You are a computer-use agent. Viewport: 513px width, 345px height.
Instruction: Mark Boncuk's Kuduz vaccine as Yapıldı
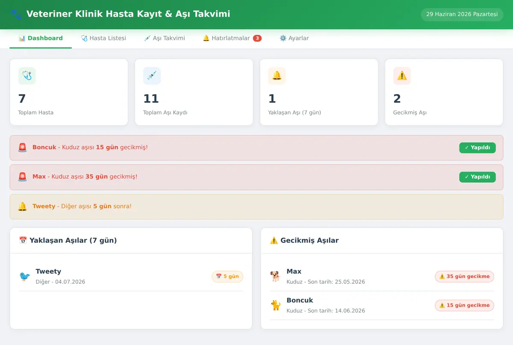tap(478, 148)
